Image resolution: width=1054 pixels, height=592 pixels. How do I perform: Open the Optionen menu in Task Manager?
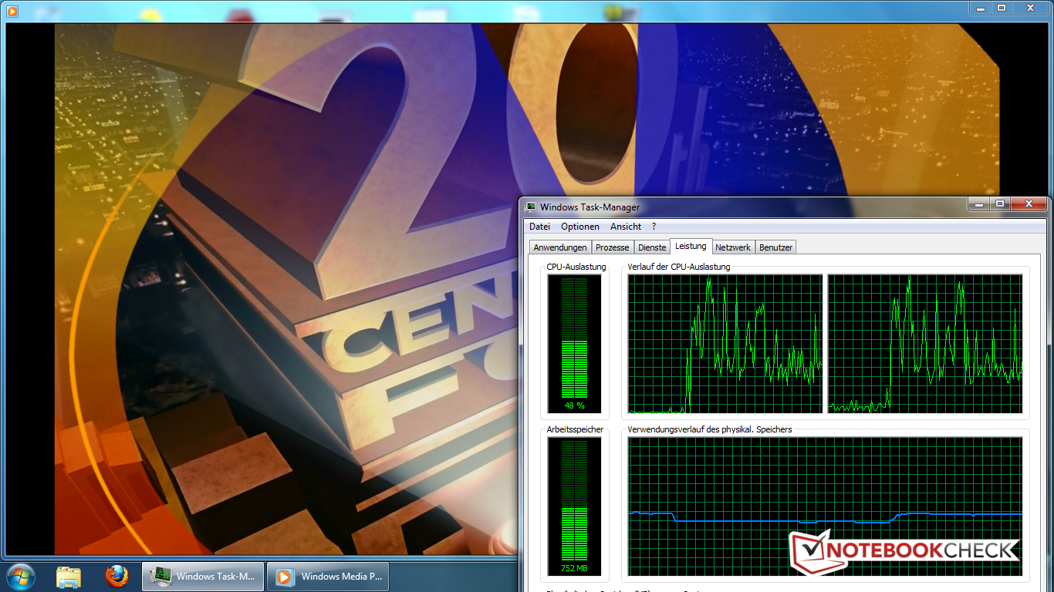tap(580, 227)
